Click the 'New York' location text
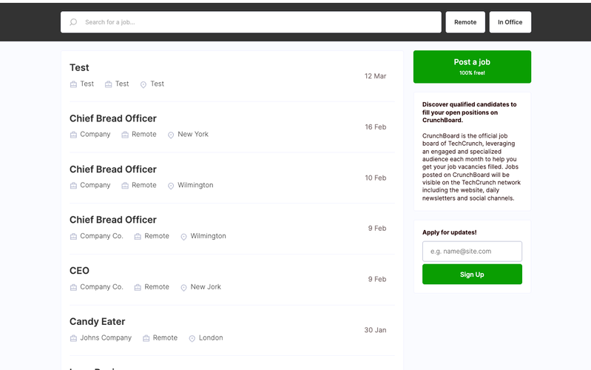Screen dimensions: 591x370 pyautogui.click(x=193, y=134)
